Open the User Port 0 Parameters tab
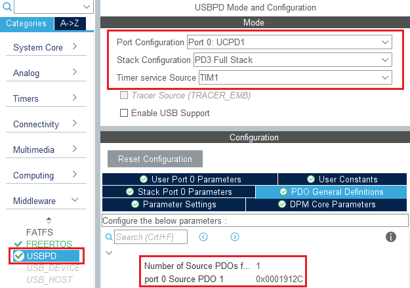This screenshot has height=288, width=410. click(x=190, y=179)
